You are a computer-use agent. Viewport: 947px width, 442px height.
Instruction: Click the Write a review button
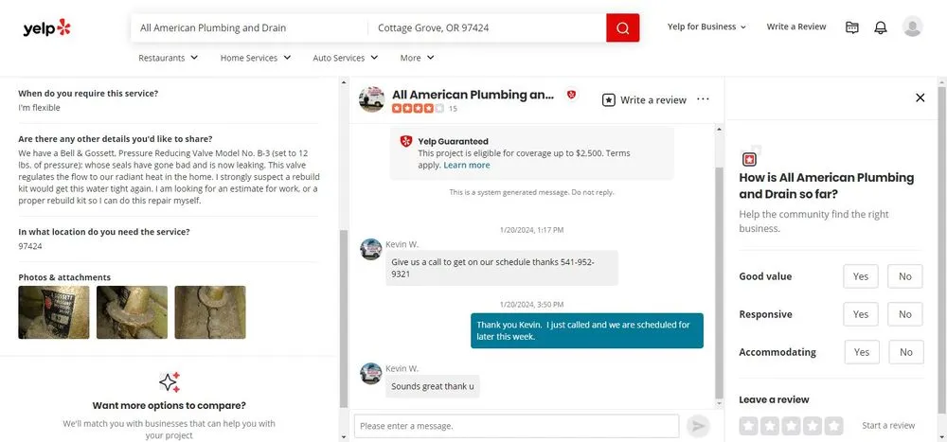pyautogui.click(x=644, y=100)
